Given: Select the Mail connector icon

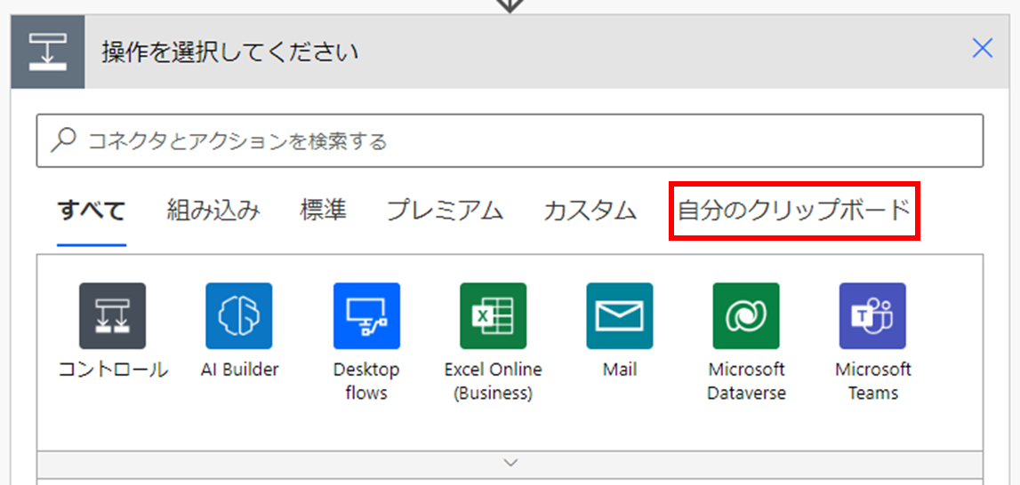Looking at the screenshot, I should pos(619,316).
